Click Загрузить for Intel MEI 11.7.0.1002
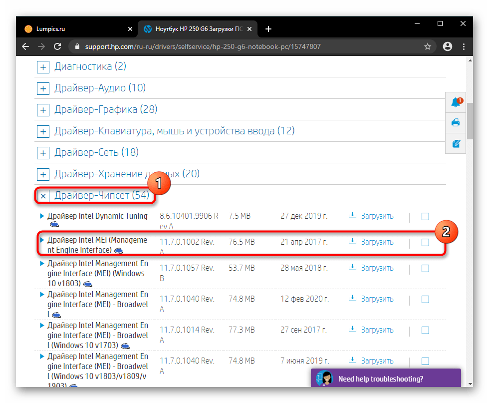 tap(377, 242)
